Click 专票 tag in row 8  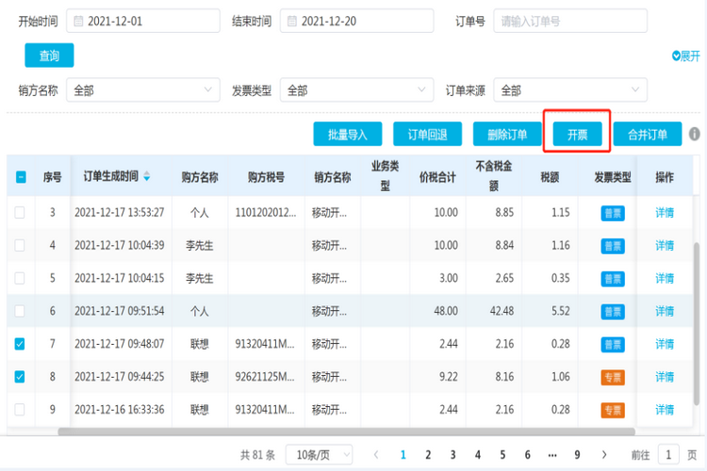tap(613, 377)
